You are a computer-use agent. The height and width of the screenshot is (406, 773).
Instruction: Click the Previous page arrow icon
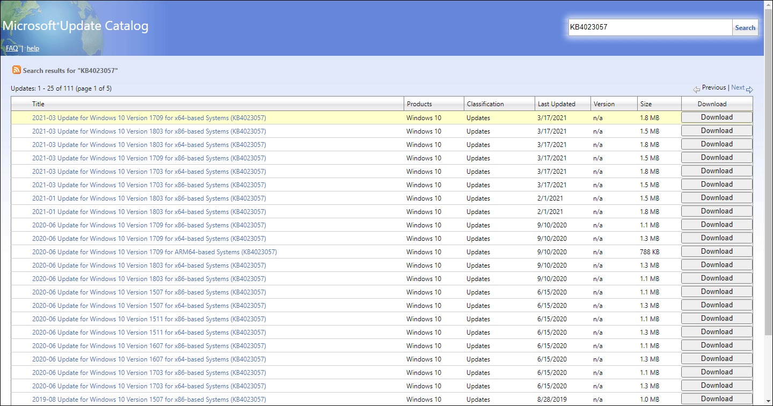click(696, 90)
